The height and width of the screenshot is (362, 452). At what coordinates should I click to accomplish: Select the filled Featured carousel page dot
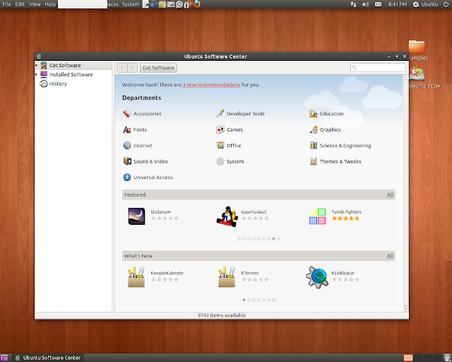click(273, 239)
